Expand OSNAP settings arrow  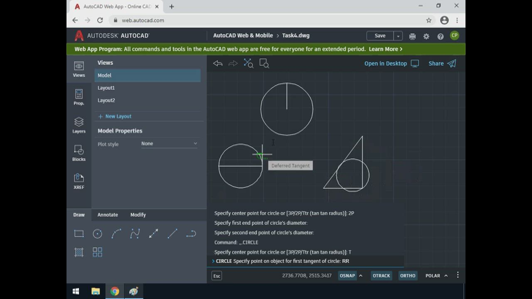pos(361,276)
